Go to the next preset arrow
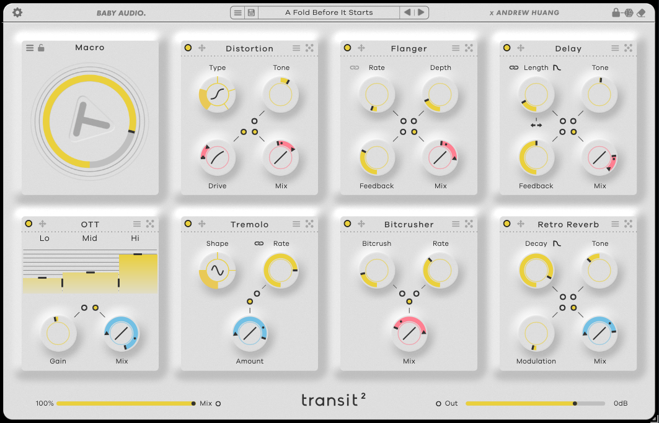Viewport: 659px width, 423px height. 421,12
